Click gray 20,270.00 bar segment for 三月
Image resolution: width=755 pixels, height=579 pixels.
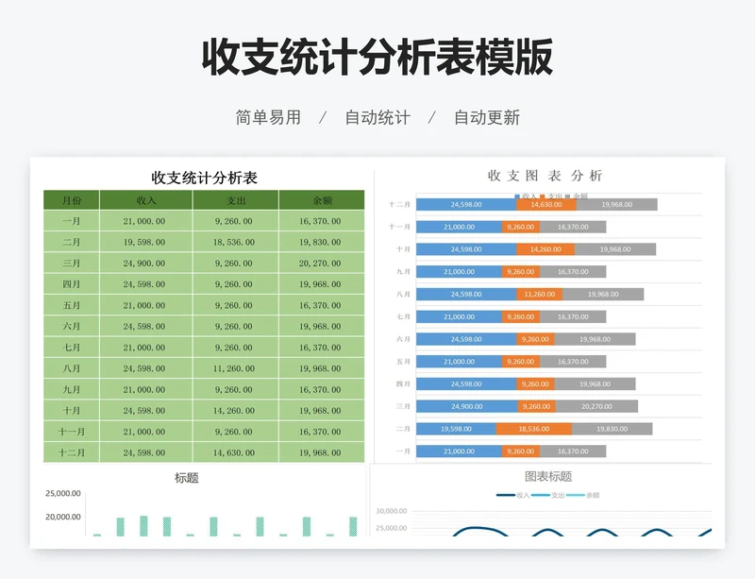coord(596,406)
